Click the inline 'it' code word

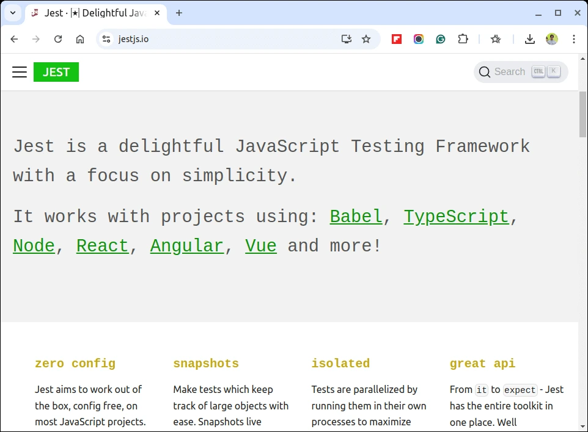pos(482,390)
